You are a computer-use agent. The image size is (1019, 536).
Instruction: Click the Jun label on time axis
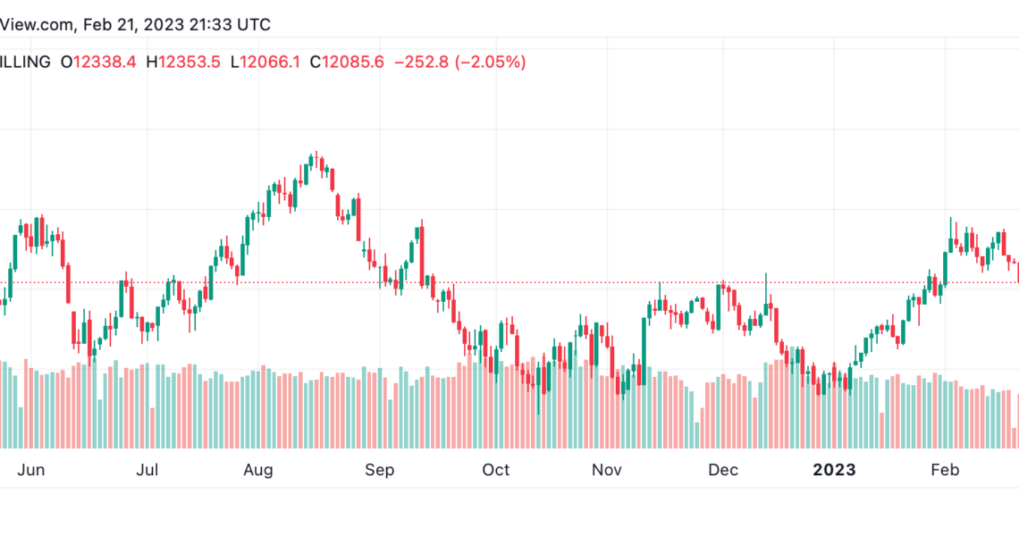(30, 470)
